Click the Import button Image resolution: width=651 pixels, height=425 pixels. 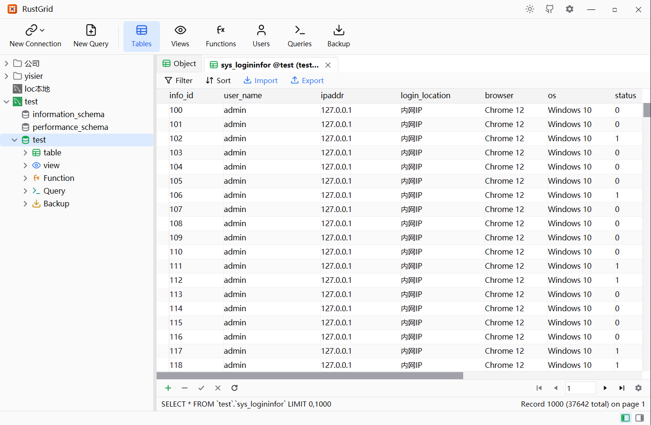261,80
